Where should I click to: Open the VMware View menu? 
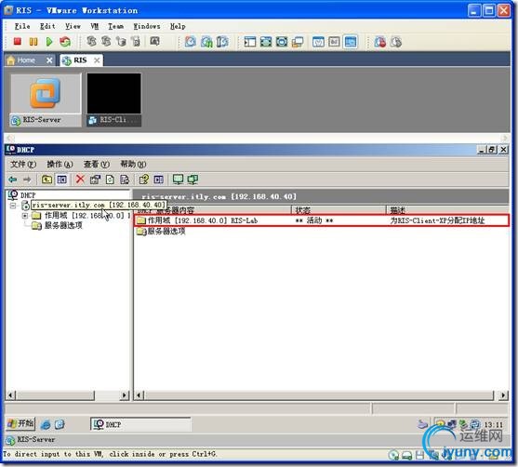[73, 26]
